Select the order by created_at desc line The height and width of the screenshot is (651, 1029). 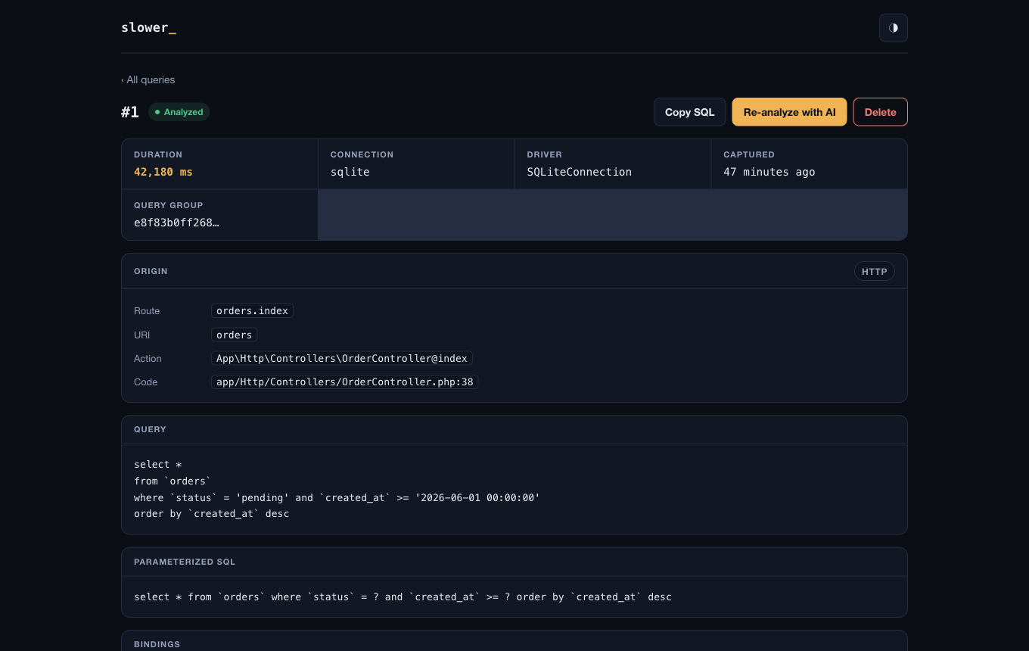[x=211, y=514]
